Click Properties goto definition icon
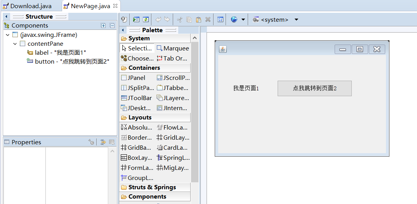The image size is (417, 204). coord(91,142)
